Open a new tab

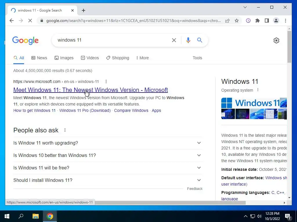[83, 10]
